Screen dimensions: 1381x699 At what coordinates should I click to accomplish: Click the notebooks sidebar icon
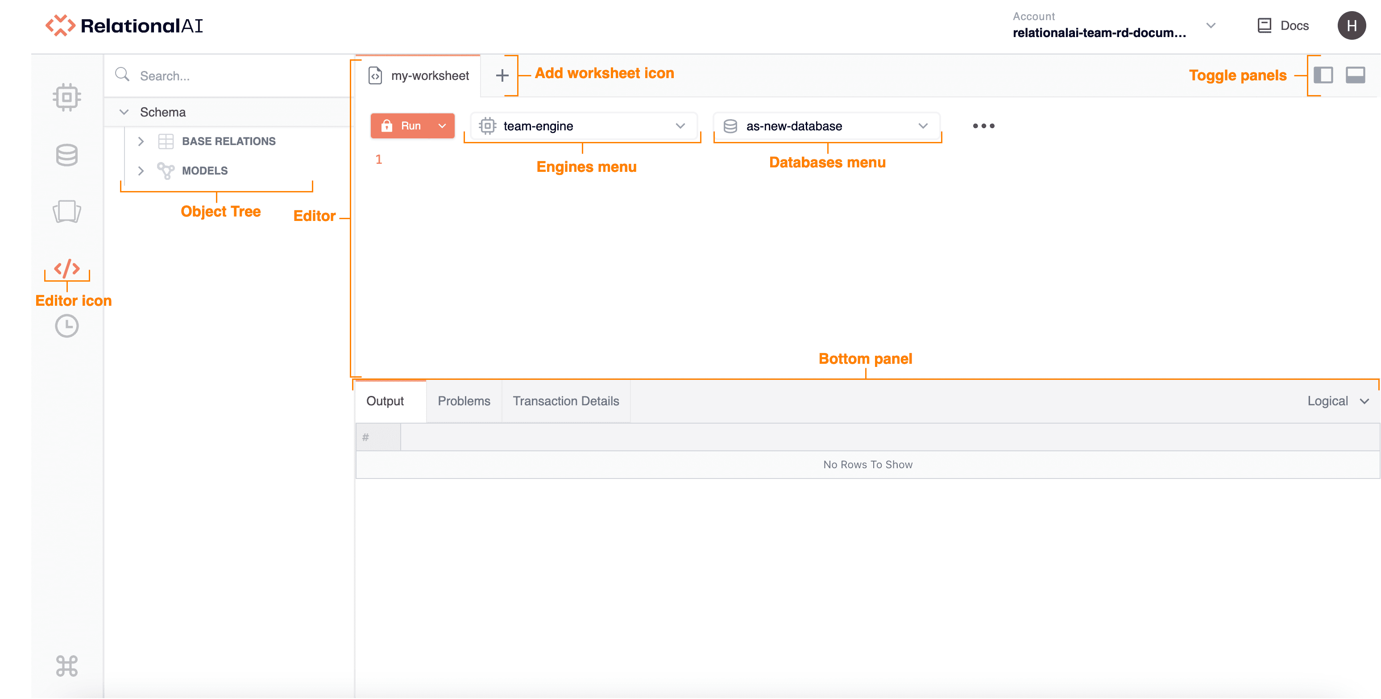[x=66, y=212]
